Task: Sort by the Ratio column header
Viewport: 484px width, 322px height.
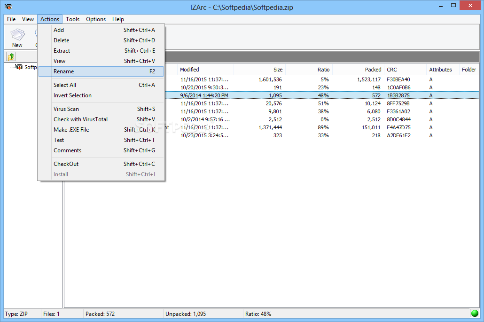Action: (309, 70)
